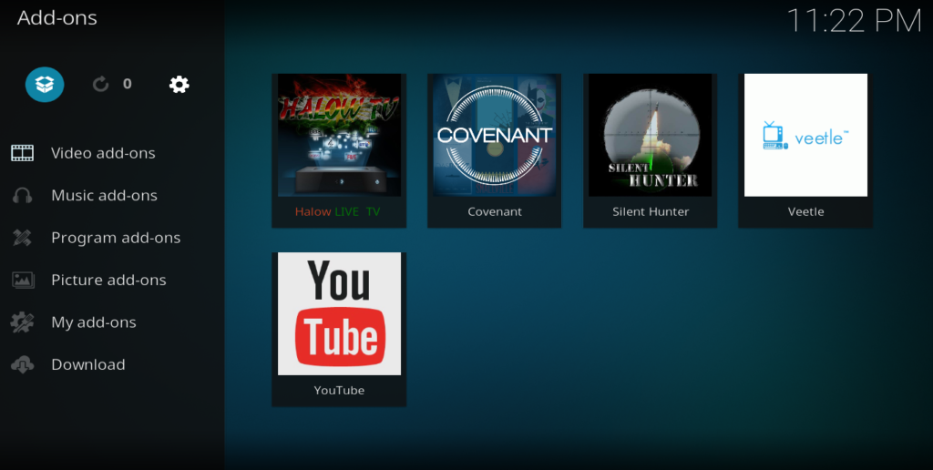
Task: Go to Program add-ons
Action: tap(116, 238)
